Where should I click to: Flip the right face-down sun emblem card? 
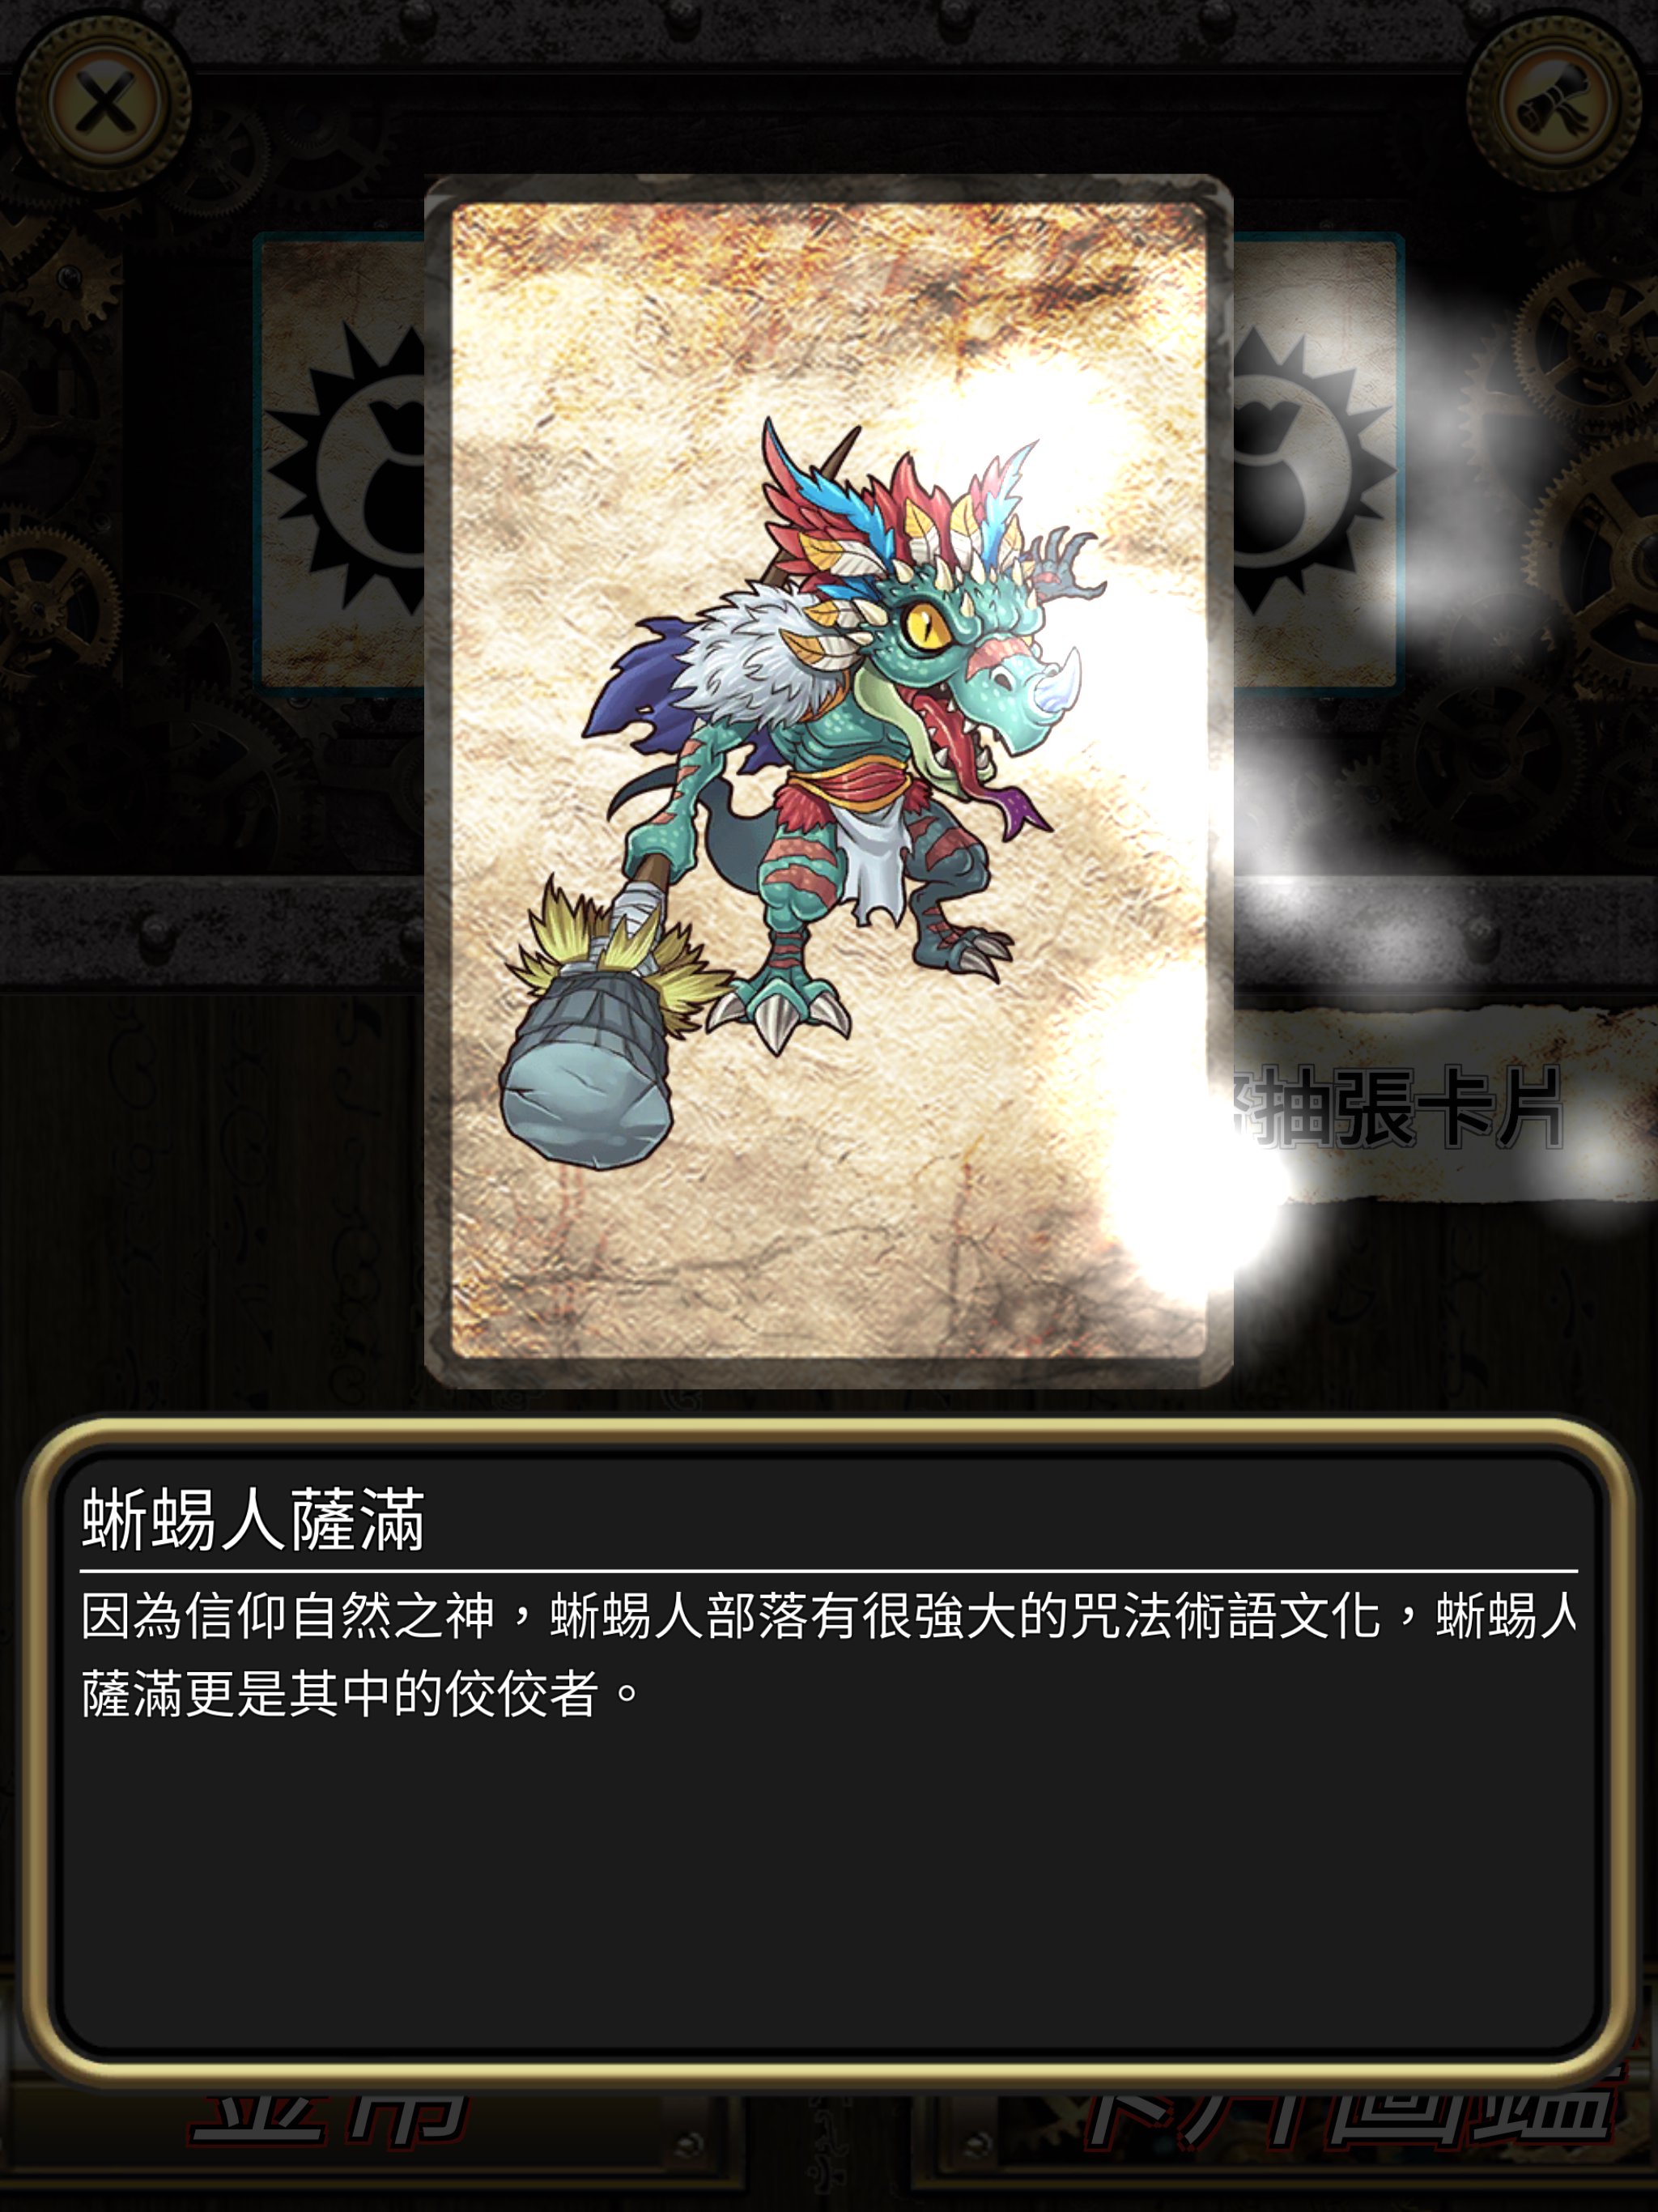click(1318, 462)
